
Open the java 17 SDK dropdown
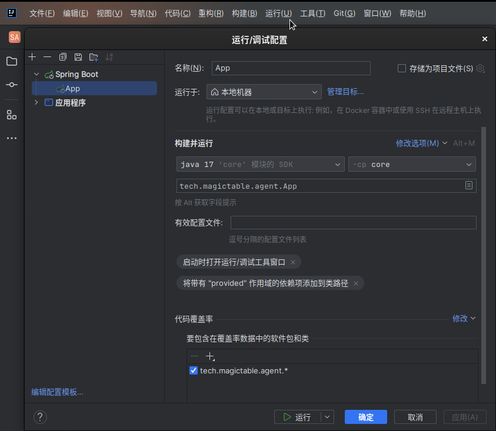coord(260,165)
